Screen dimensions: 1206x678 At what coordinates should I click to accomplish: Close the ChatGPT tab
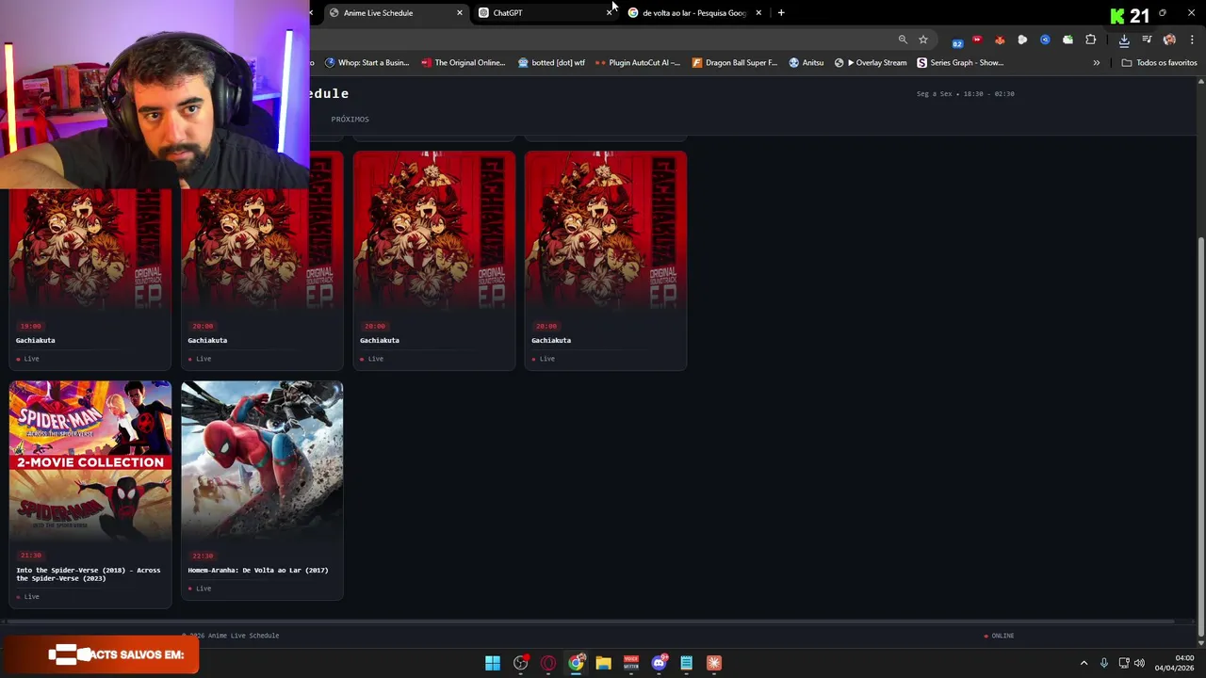click(609, 12)
